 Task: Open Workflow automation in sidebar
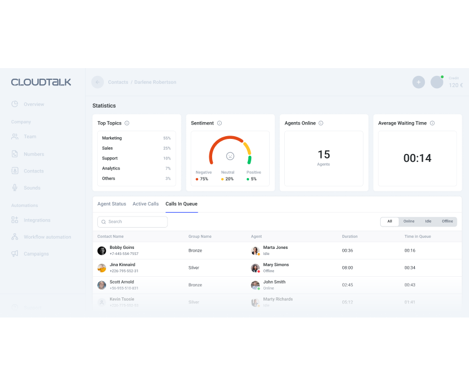pos(47,237)
